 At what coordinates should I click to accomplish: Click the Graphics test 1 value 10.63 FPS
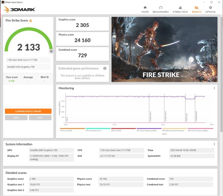51,185
